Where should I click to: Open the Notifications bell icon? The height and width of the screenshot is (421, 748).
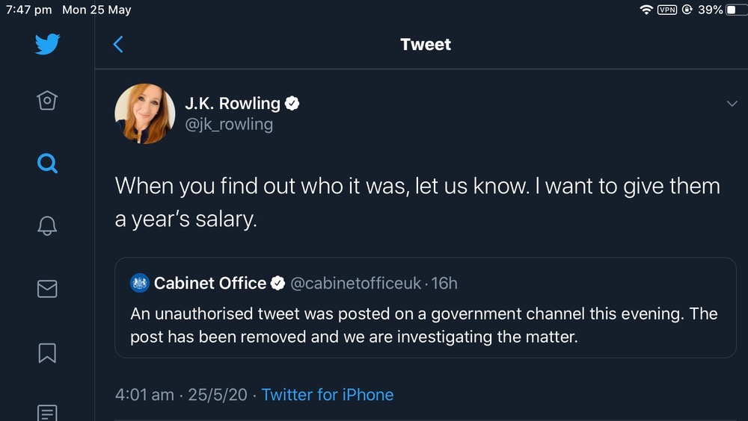[x=46, y=225]
